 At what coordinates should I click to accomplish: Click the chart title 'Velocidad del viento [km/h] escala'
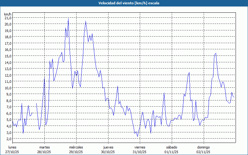[129, 3]
